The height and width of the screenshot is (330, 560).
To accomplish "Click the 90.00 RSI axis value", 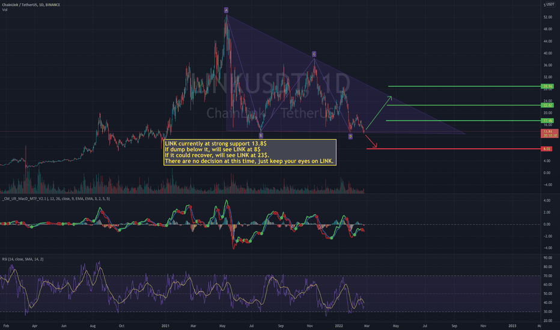I will pos(547,257).
